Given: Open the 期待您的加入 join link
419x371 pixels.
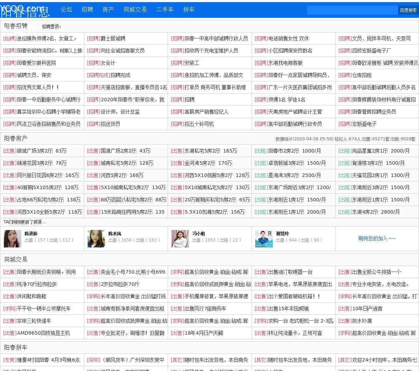Looking at the screenshot, I should (377, 239).
